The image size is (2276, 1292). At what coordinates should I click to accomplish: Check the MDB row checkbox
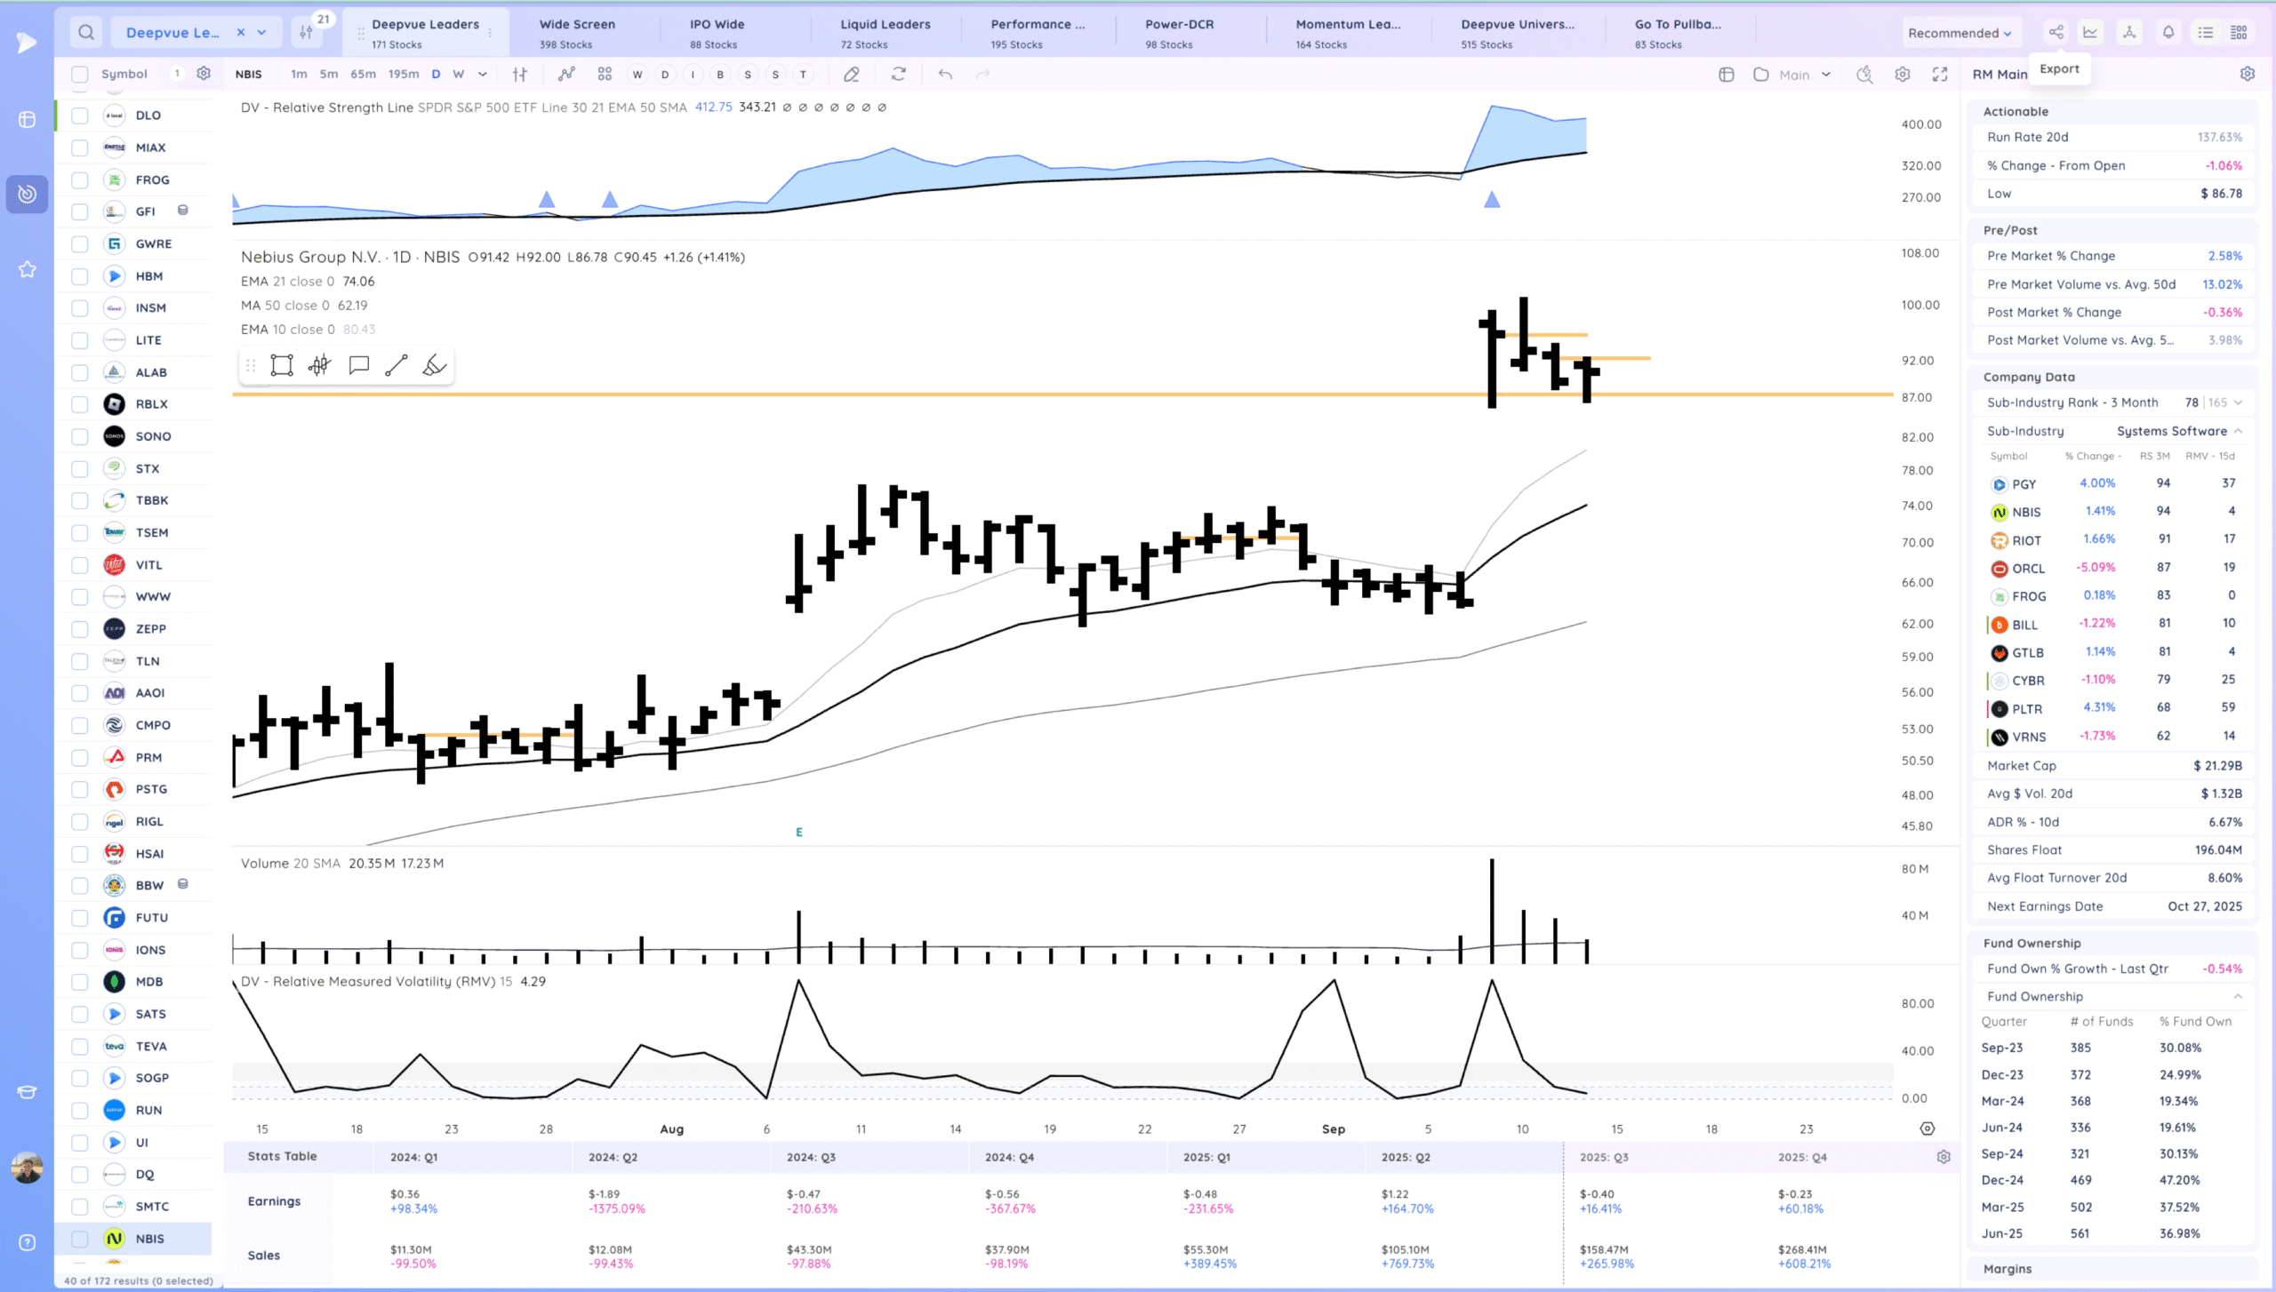click(x=80, y=982)
